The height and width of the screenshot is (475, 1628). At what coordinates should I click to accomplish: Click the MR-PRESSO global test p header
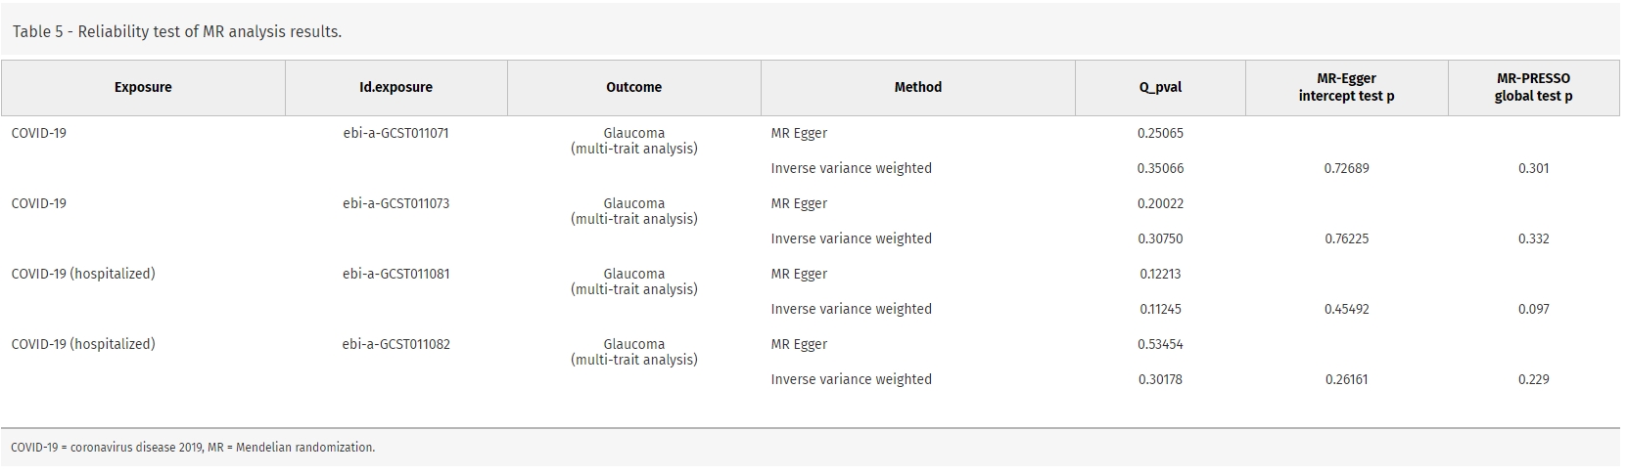[x=1533, y=87]
